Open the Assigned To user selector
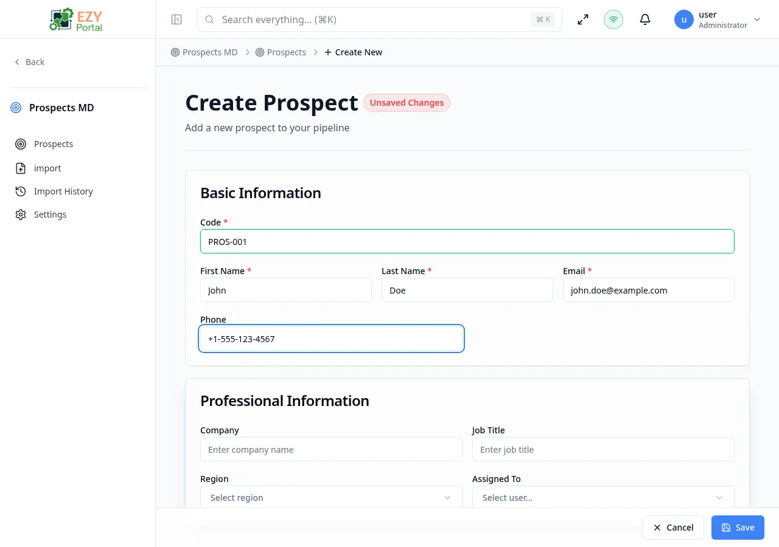779x547 pixels. [603, 497]
